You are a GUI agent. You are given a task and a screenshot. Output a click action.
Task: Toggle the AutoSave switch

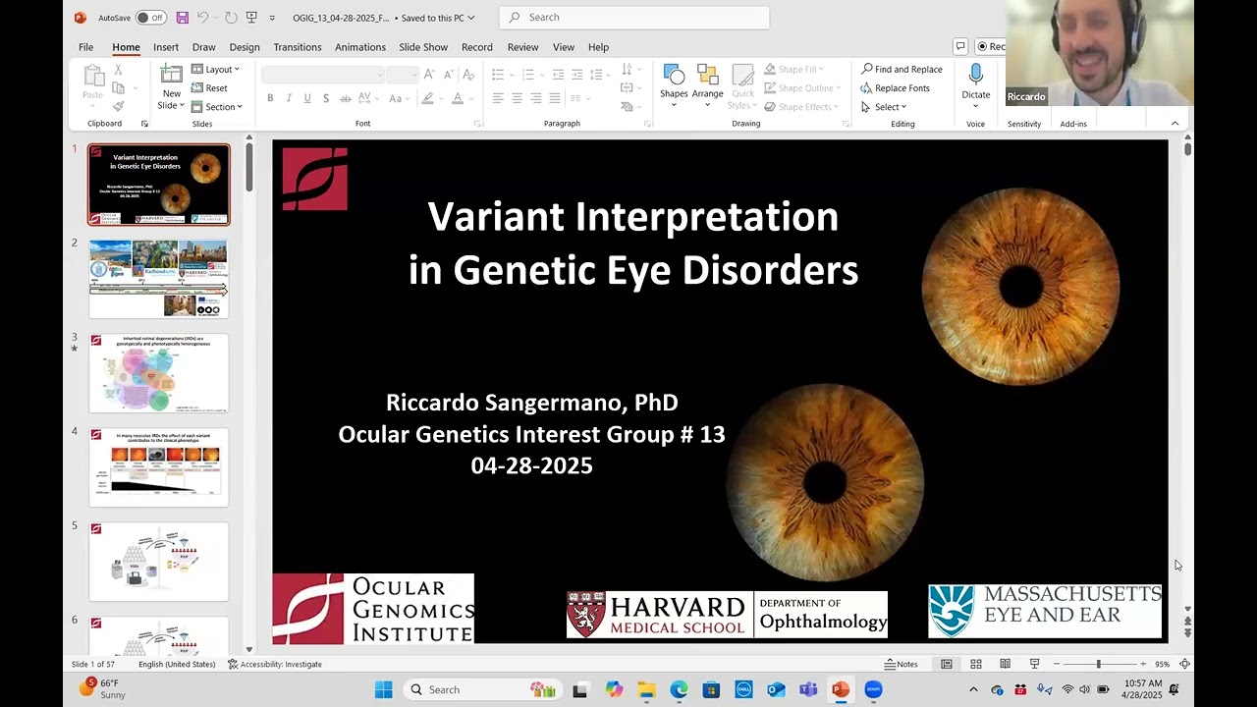pyautogui.click(x=151, y=18)
